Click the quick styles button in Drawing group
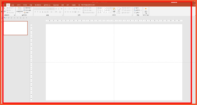This screenshot has height=105, width=197. point(118,11)
